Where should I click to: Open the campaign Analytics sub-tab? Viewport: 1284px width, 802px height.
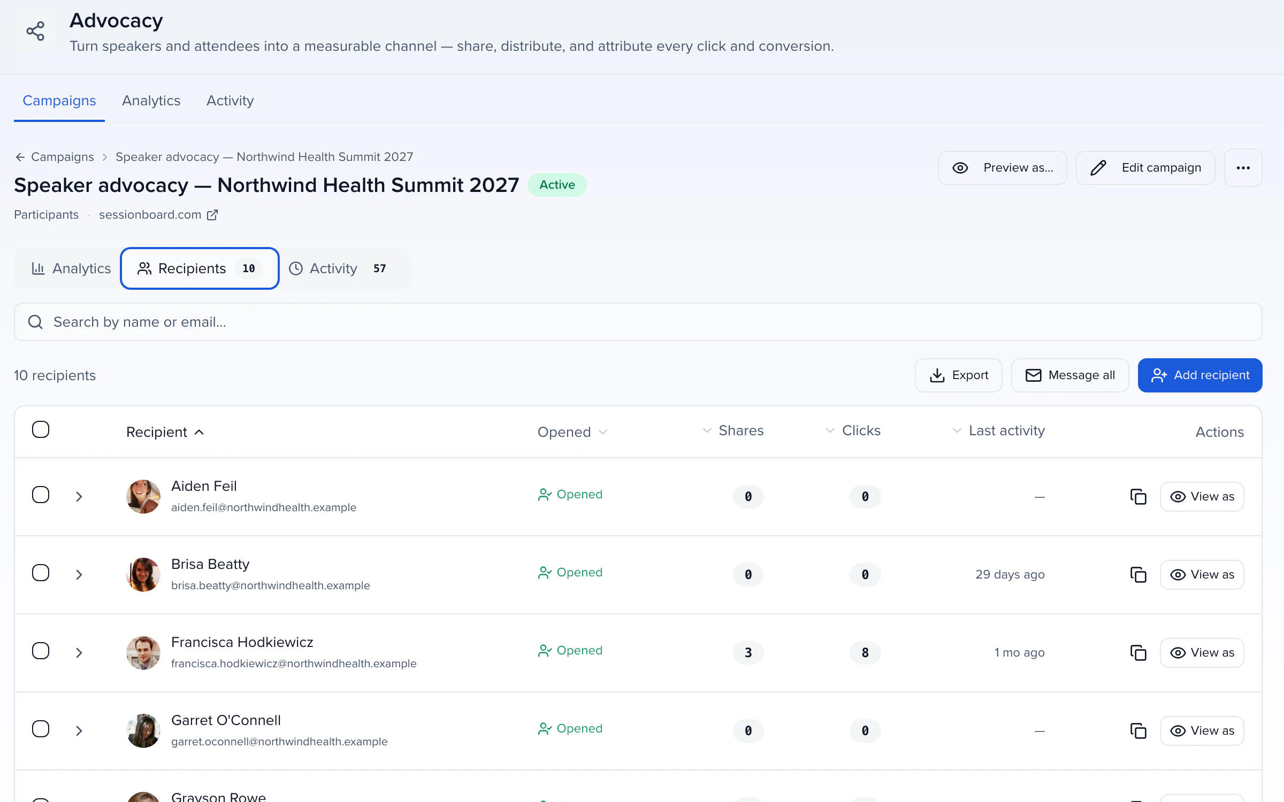pyautogui.click(x=71, y=268)
